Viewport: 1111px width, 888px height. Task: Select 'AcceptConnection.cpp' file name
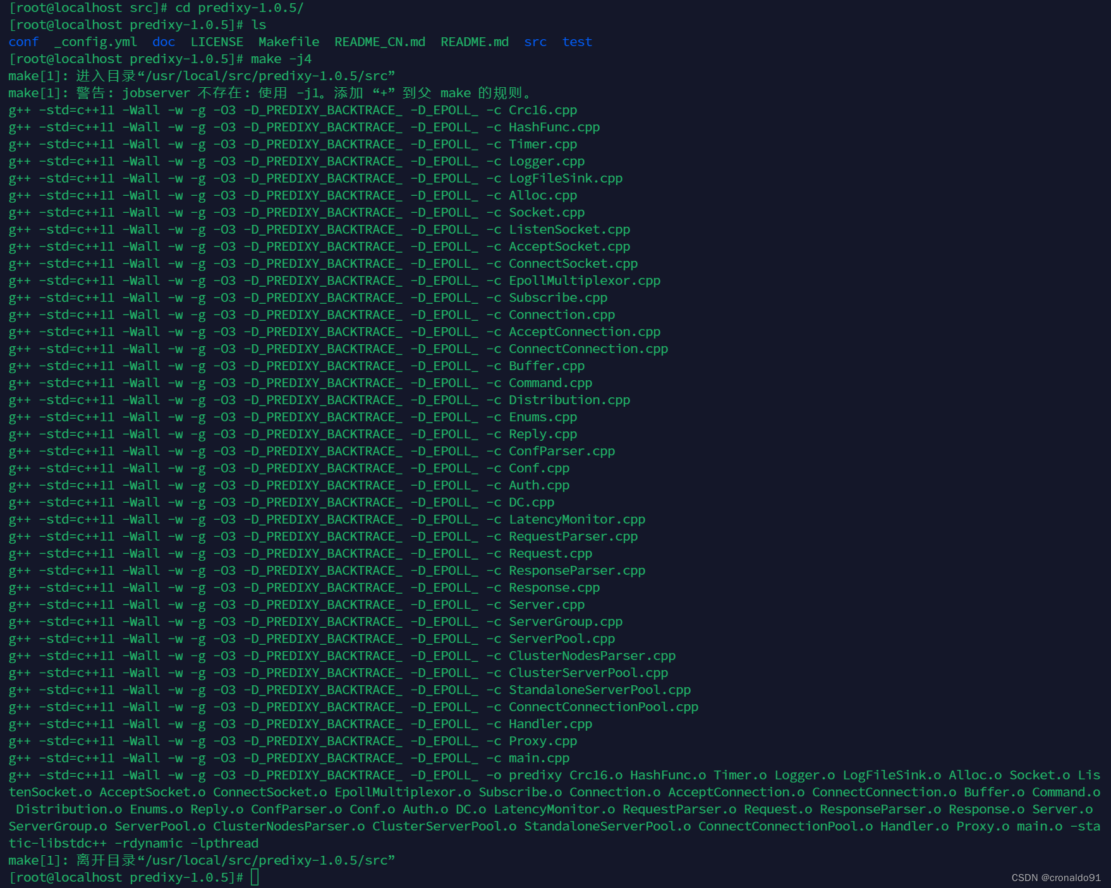[585, 332]
